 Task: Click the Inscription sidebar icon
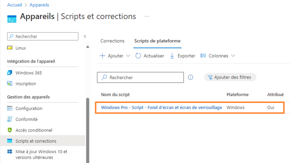(x=10, y=84)
